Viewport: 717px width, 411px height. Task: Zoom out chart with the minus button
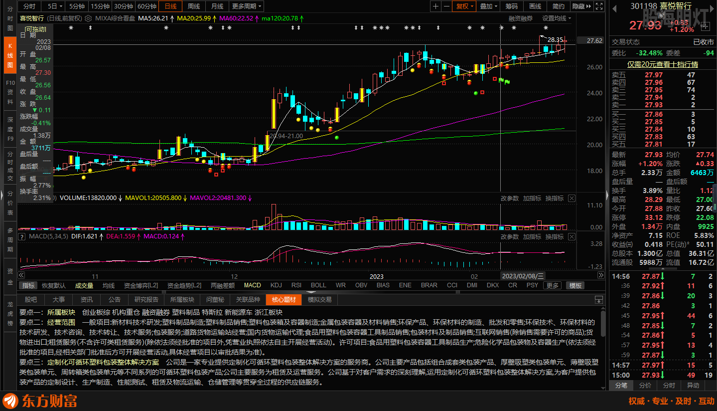(446, 6)
